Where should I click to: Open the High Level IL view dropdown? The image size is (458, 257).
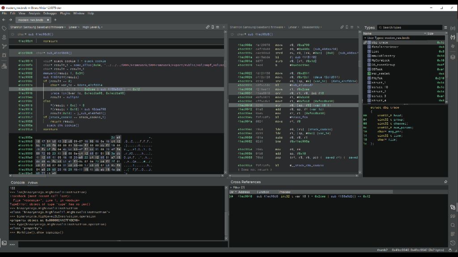[x=92, y=27]
